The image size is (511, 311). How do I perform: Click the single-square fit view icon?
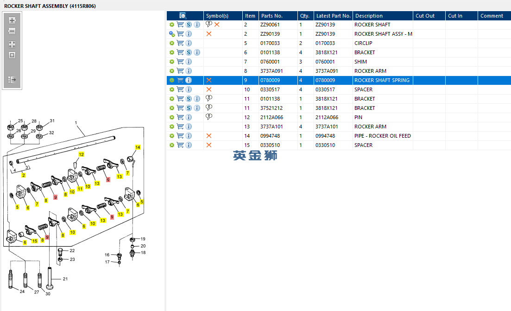pyautogui.click(x=12, y=56)
